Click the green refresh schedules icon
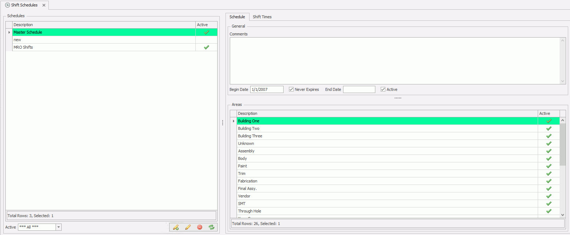Screen dimensions: 570x235 [x=212, y=227]
